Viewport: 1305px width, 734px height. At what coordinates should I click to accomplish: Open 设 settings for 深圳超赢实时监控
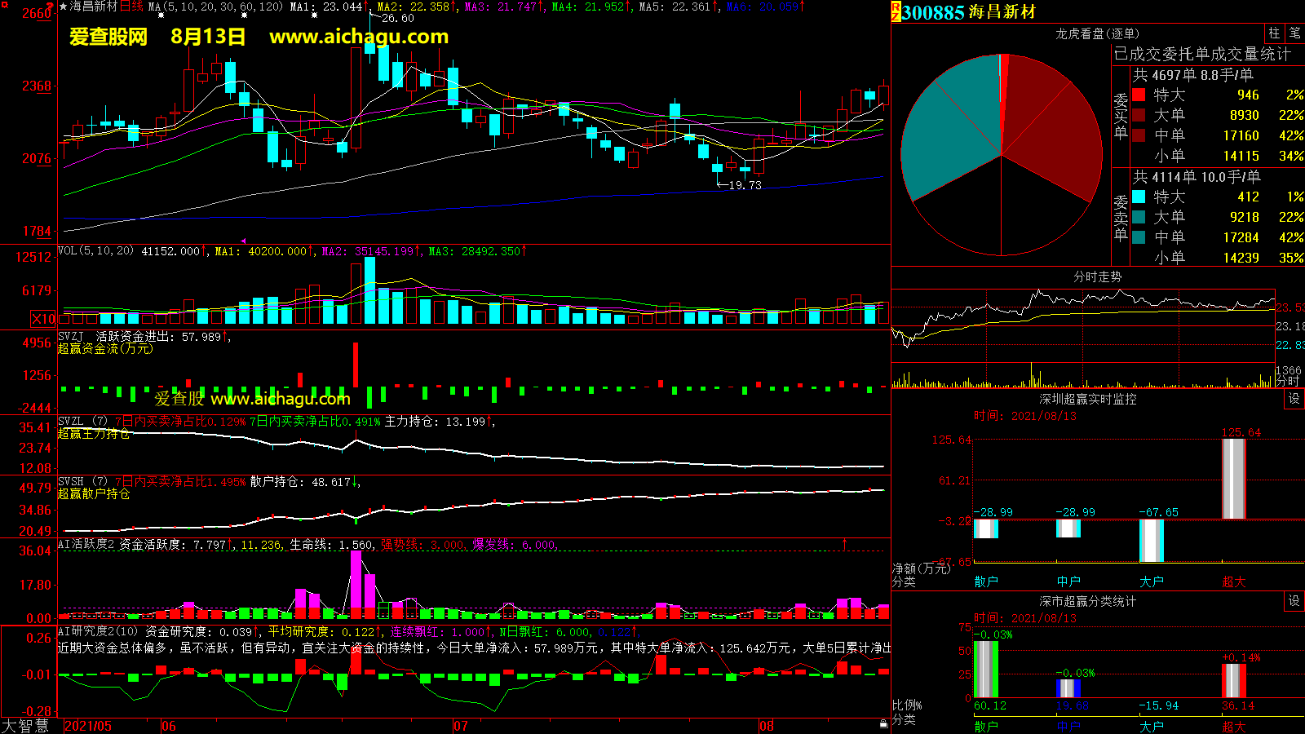coord(1294,399)
